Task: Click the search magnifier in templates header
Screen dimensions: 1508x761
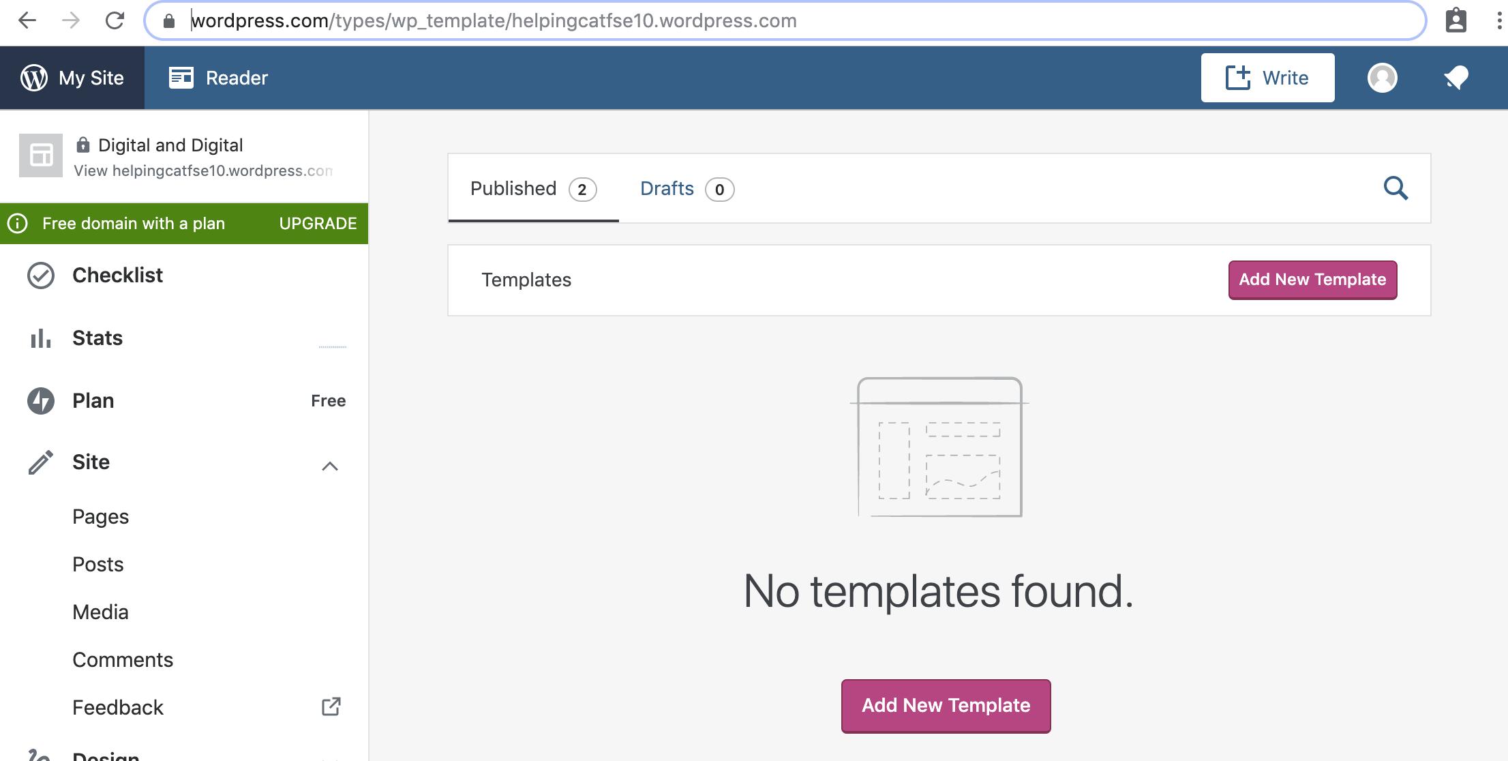Action: tap(1396, 188)
